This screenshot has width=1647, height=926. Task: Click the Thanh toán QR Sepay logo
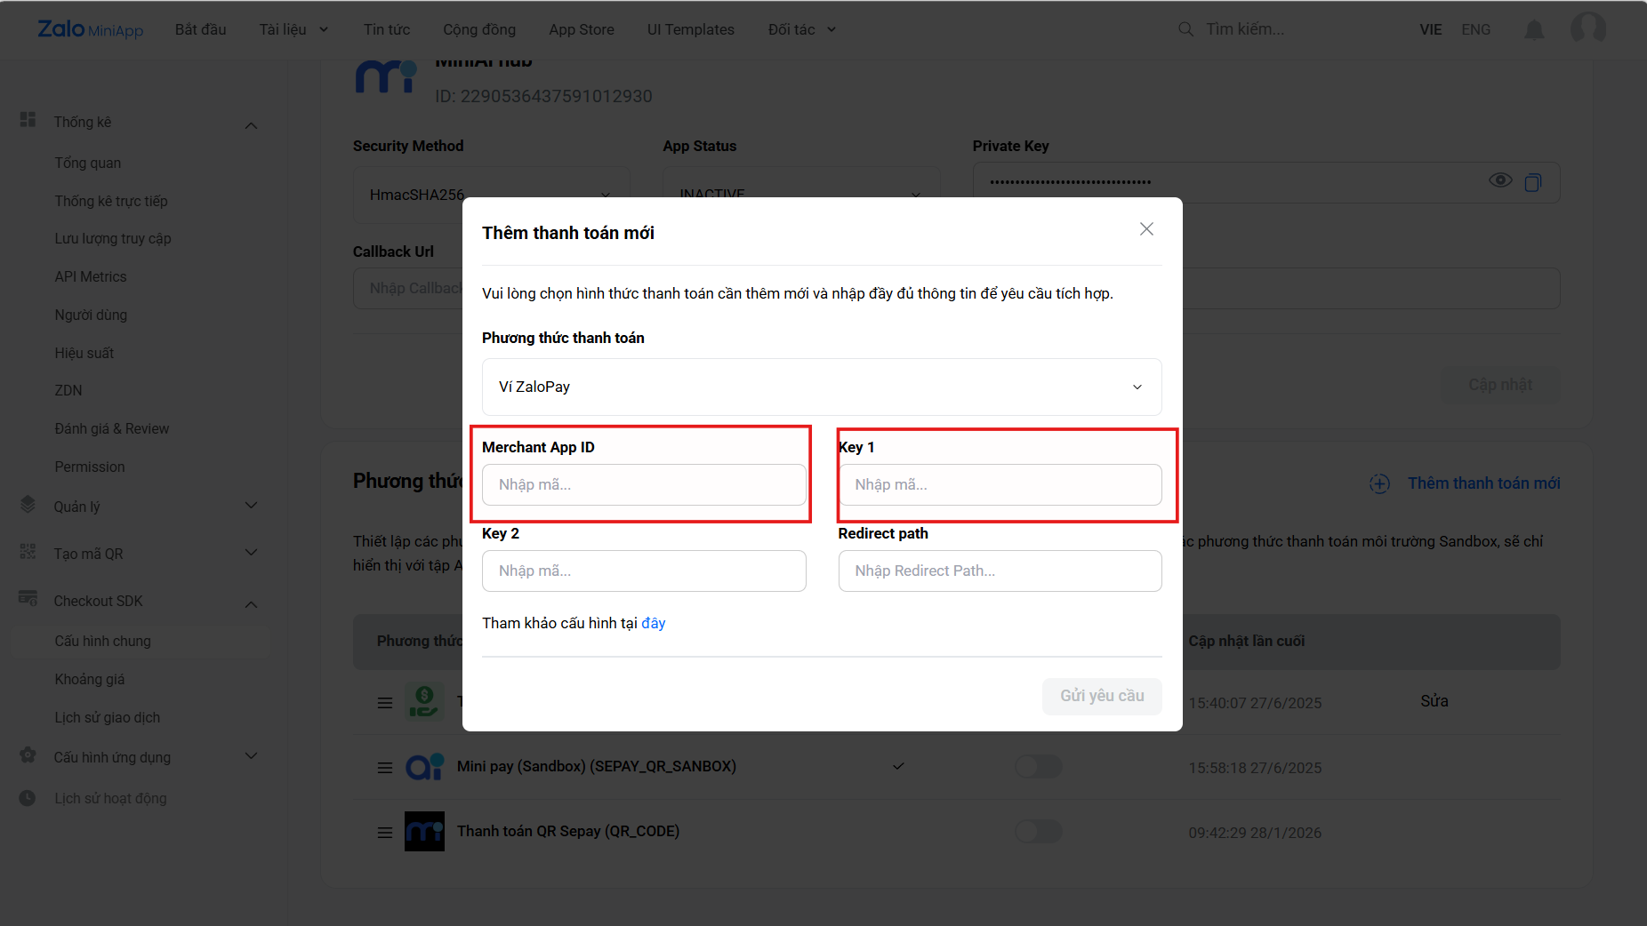[x=424, y=831]
